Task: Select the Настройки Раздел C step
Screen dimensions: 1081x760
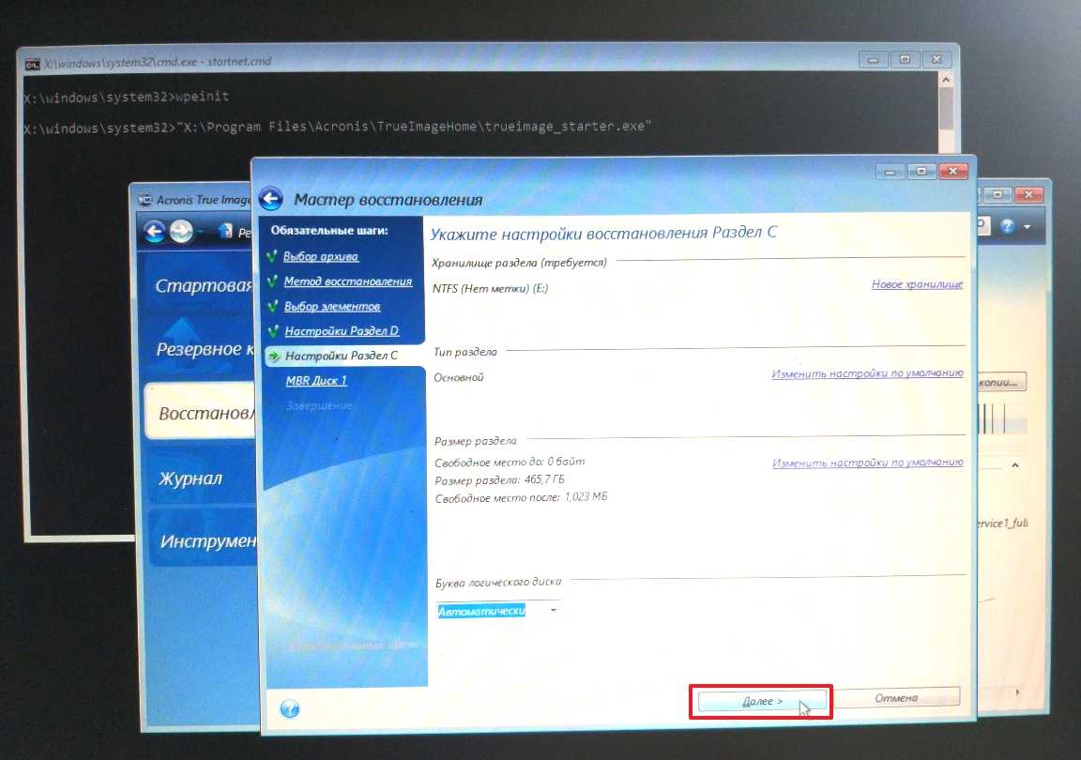Action: point(344,356)
